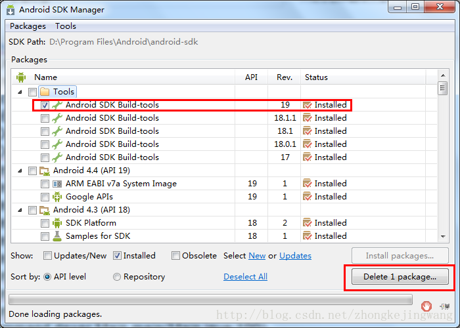Screen dimensions: 460x328
Task: Select the SDK Platform row name
Action: [x=91, y=223]
